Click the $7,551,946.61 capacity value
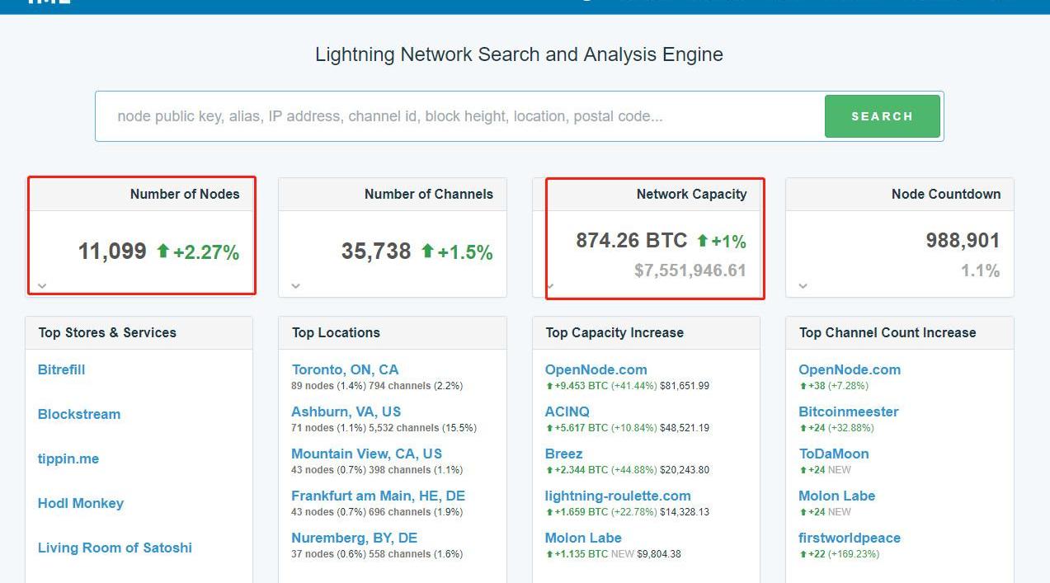This screenshot has height=583, width=1050. click(690, 270)
